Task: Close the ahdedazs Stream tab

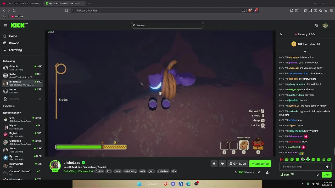Action: point(83,3)
